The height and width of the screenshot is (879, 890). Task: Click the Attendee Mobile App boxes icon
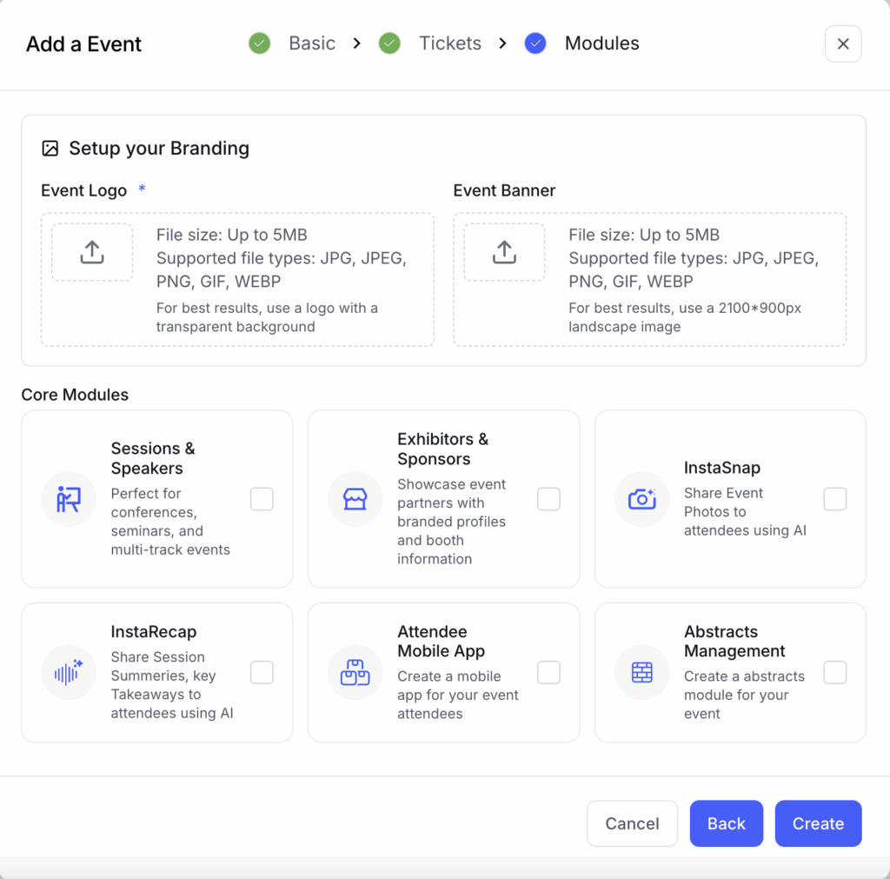coord(355,672)
